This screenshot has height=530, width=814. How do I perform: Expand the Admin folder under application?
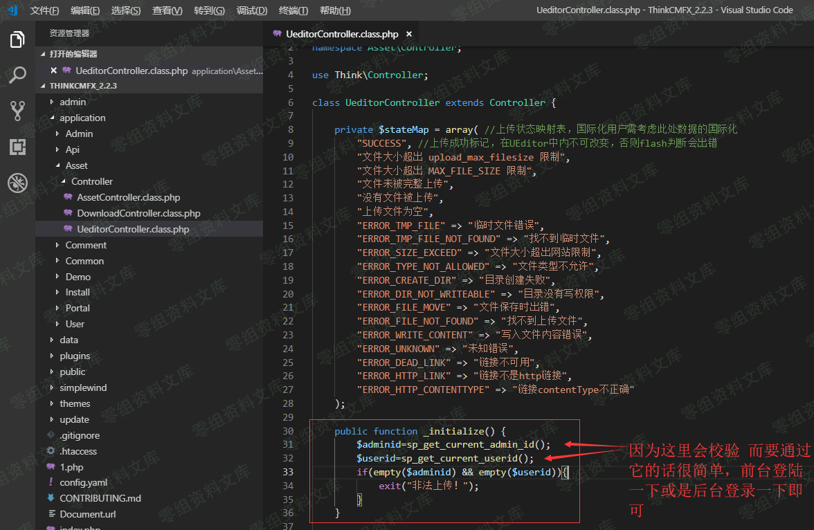[x=79, y=134]
